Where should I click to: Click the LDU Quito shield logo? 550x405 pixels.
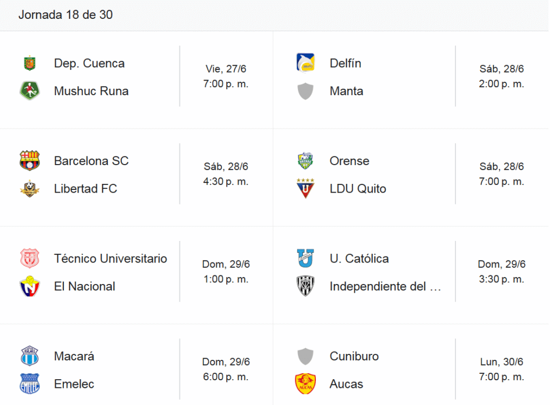click(x=306, y=188)
